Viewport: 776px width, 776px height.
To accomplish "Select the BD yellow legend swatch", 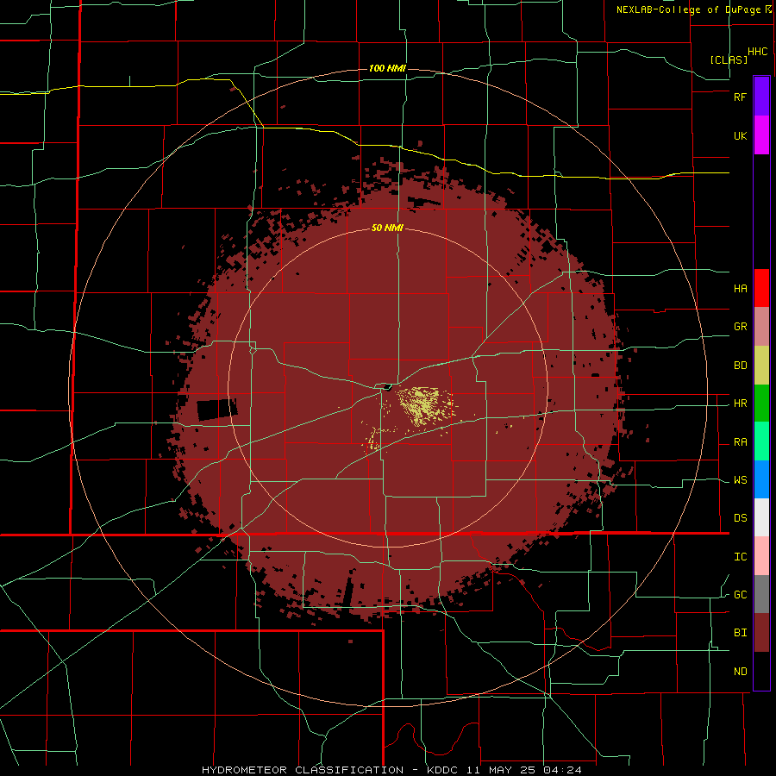I will (x=761, y=366).
